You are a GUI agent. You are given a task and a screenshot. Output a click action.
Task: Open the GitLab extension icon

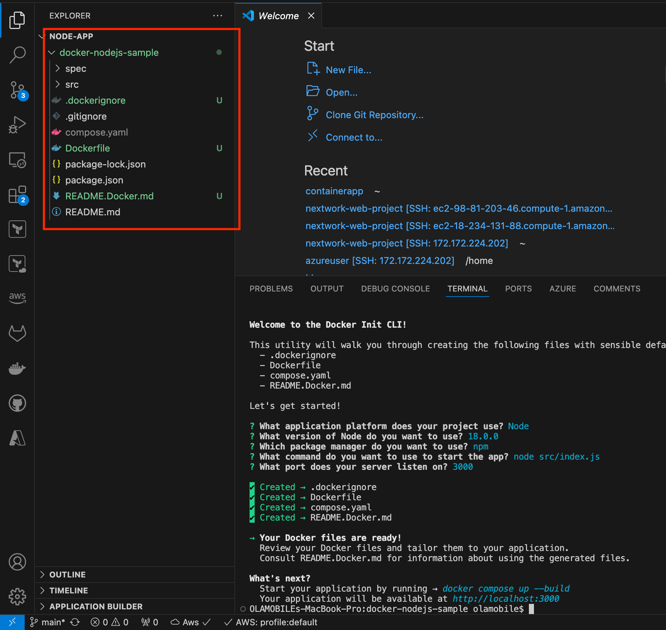[x=17, y=333]
